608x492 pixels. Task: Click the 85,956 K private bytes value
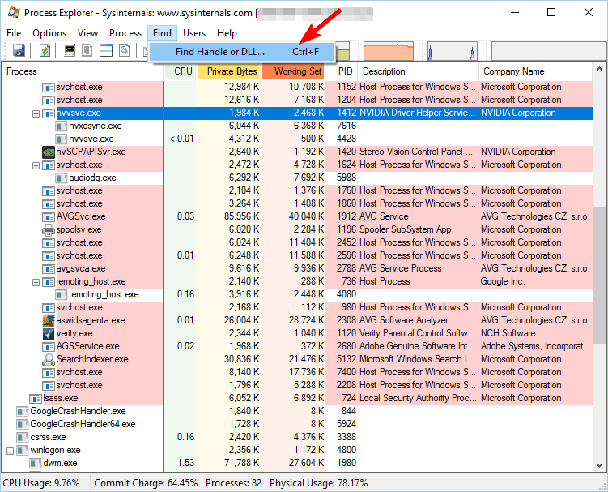click(241, 216)
